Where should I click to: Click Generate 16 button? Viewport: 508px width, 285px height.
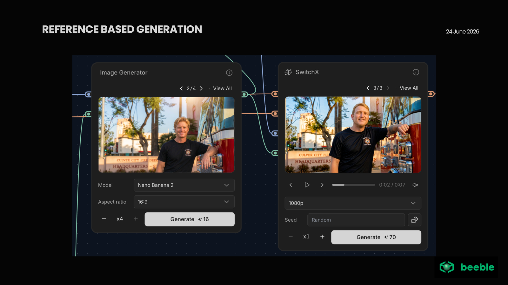(x=190, y=219)
